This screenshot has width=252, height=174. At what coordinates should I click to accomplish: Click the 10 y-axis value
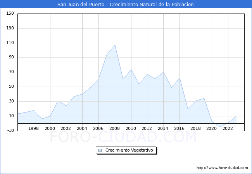click(x=11, y=116)
